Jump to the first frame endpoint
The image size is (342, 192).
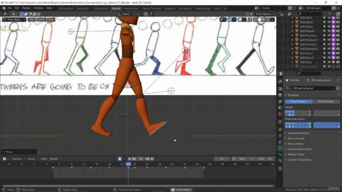pyautogui.click(x=129, y=159)
